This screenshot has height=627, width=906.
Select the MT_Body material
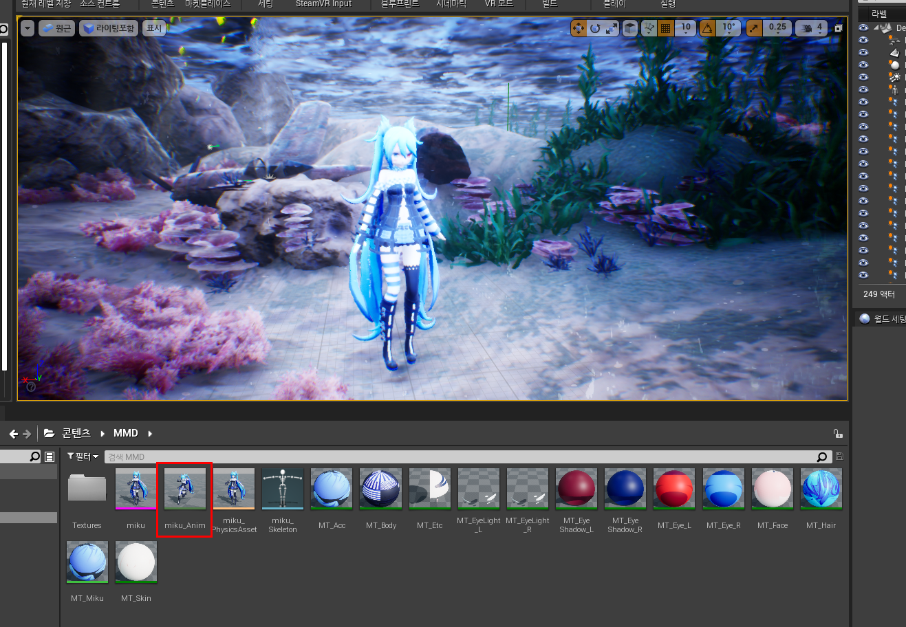(x=380, y=500)
